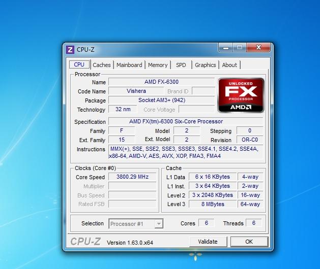The height and width of the screenshot is (269, 320).
Task: Click the Package value Socket AM3+ (942)
Action: click(x=162, y=100)
